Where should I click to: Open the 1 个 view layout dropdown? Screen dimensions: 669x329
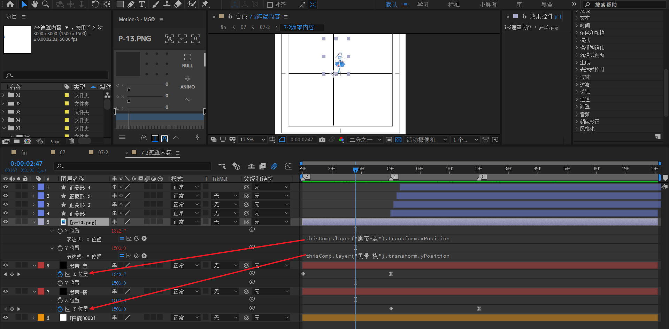click(465, 140)
